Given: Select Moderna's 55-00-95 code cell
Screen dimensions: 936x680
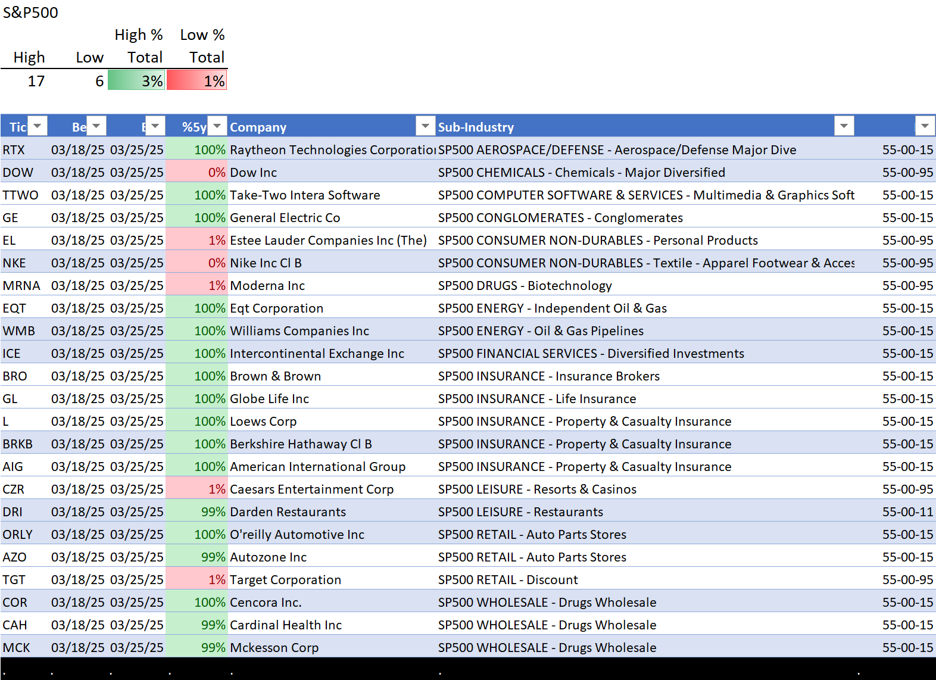Looking at the screenshot, I should 896,285.
